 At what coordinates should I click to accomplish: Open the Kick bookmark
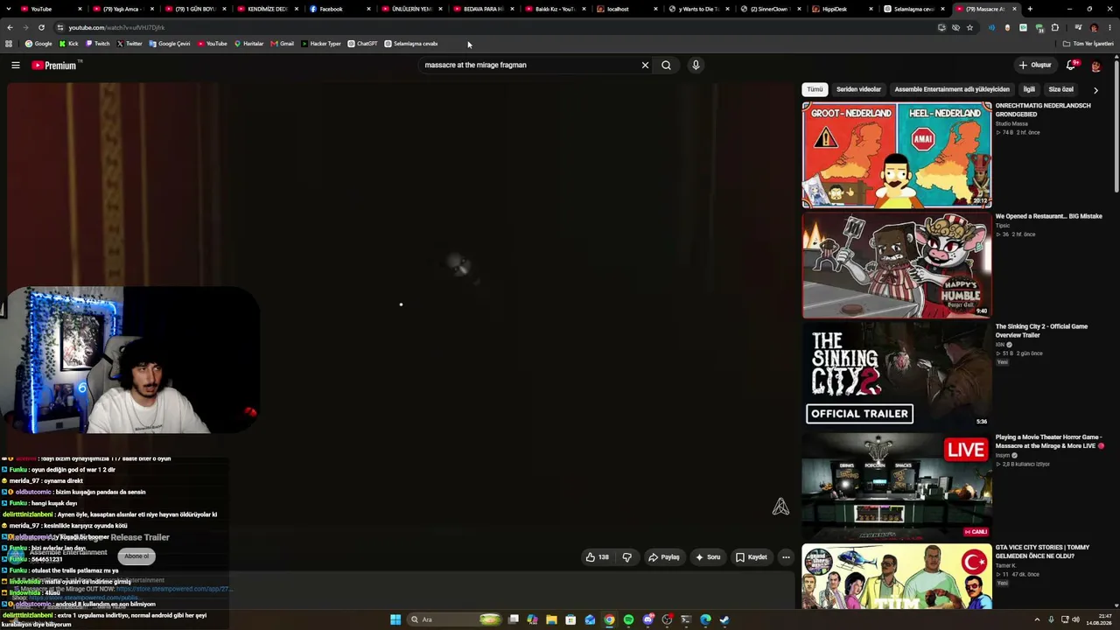[68, 44]
